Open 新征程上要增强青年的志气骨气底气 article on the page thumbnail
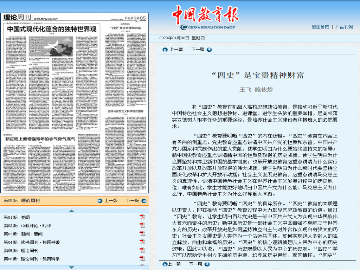The height and width of the screenshot is (270, 360). 40,139
